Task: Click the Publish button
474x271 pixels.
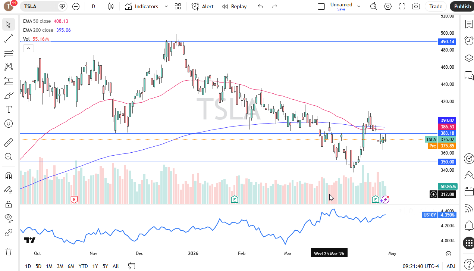Action: [462, 6]
